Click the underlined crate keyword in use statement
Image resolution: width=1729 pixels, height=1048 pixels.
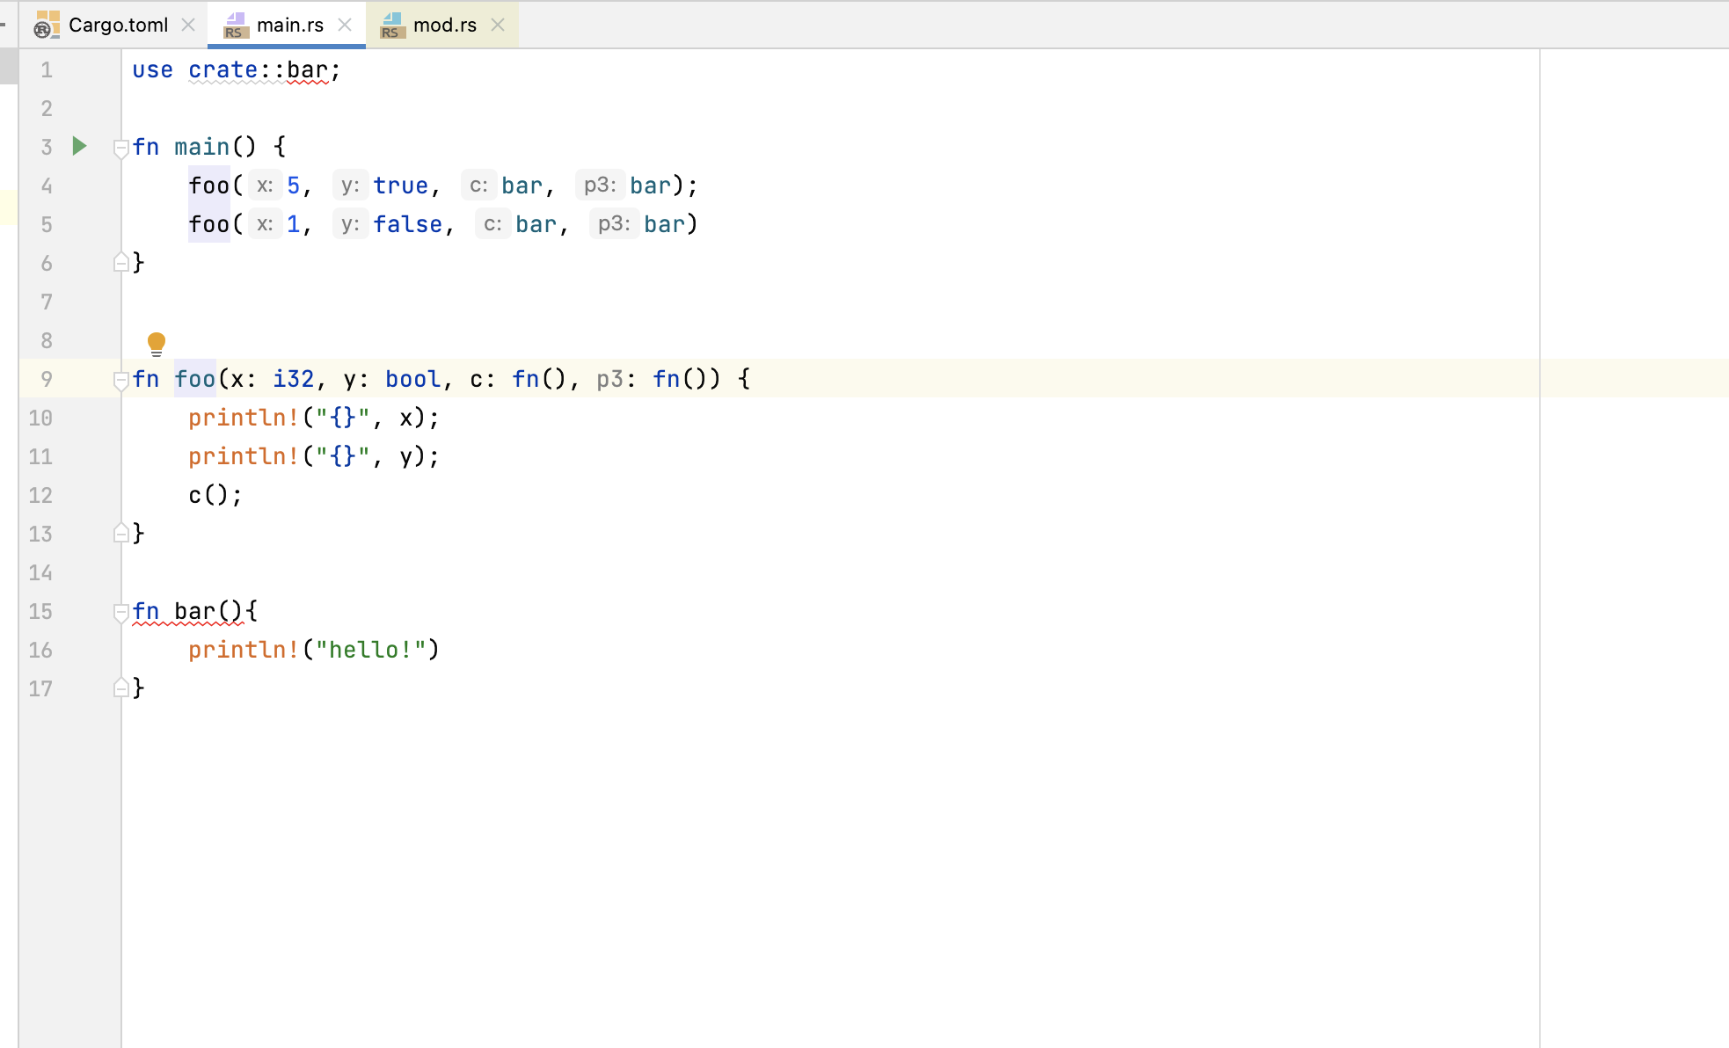pos(223,70)
